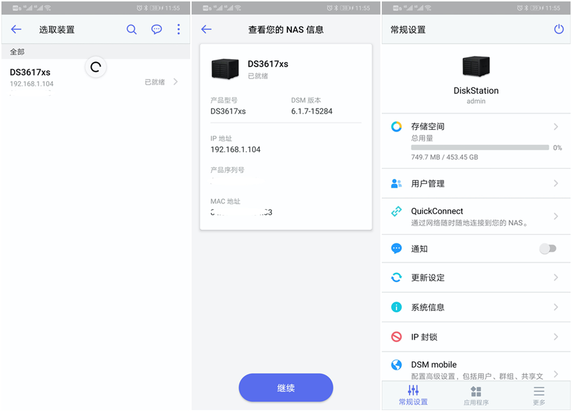Tap the 继续 button
Image resolution: width=572 pixels, height=412 pixels.
[286, 388]
